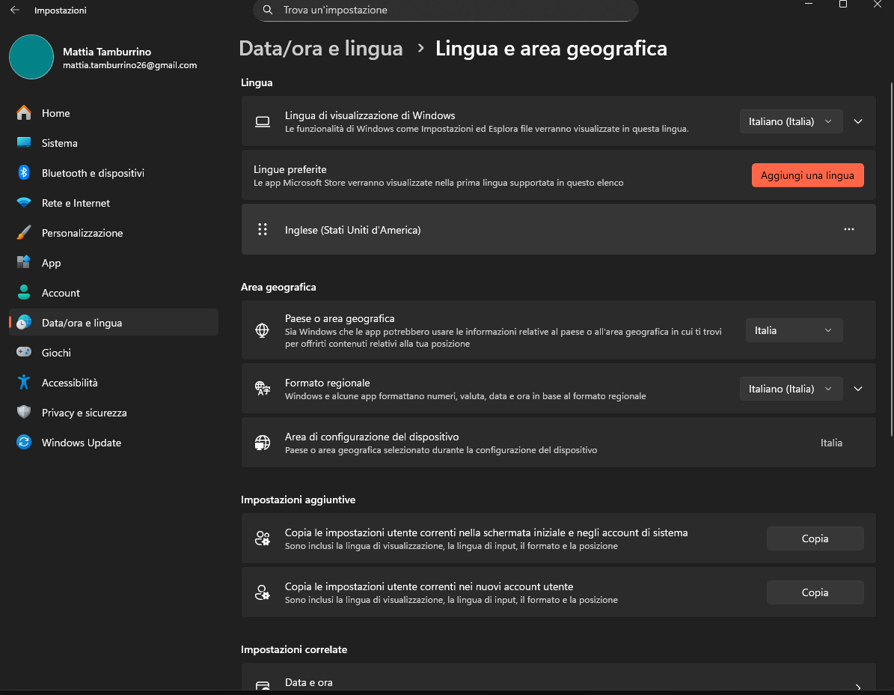
Task: Select Data/ora e lingua in sidebar
Action: click(114, 322)
